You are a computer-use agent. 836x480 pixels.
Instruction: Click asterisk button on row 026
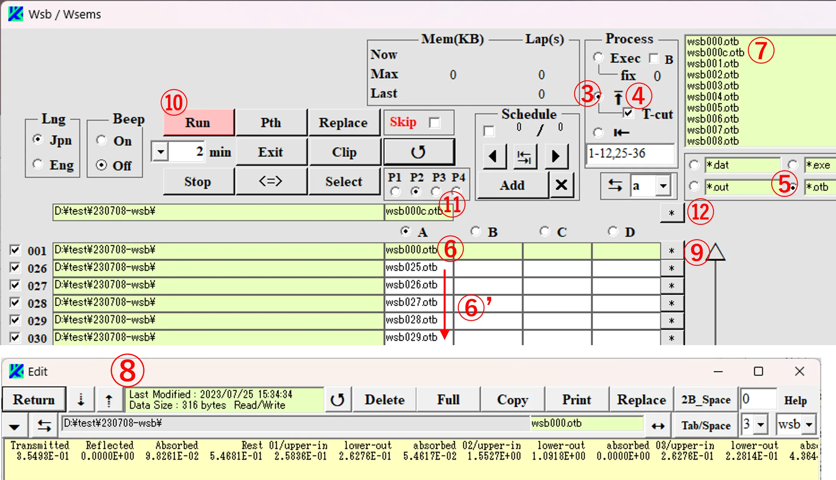[672, 268]
